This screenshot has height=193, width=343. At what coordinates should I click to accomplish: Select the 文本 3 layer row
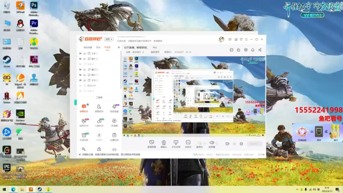99,80
